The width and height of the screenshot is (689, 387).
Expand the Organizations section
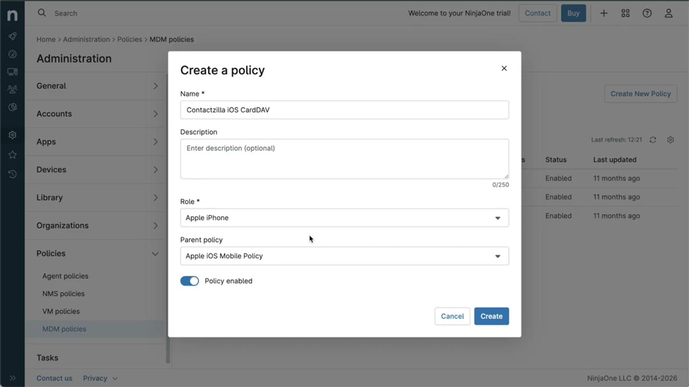(x=97, y=226)
